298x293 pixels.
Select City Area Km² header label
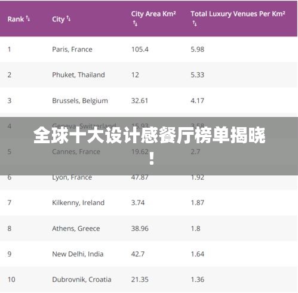pyautogui.click(x=153, y=14)
